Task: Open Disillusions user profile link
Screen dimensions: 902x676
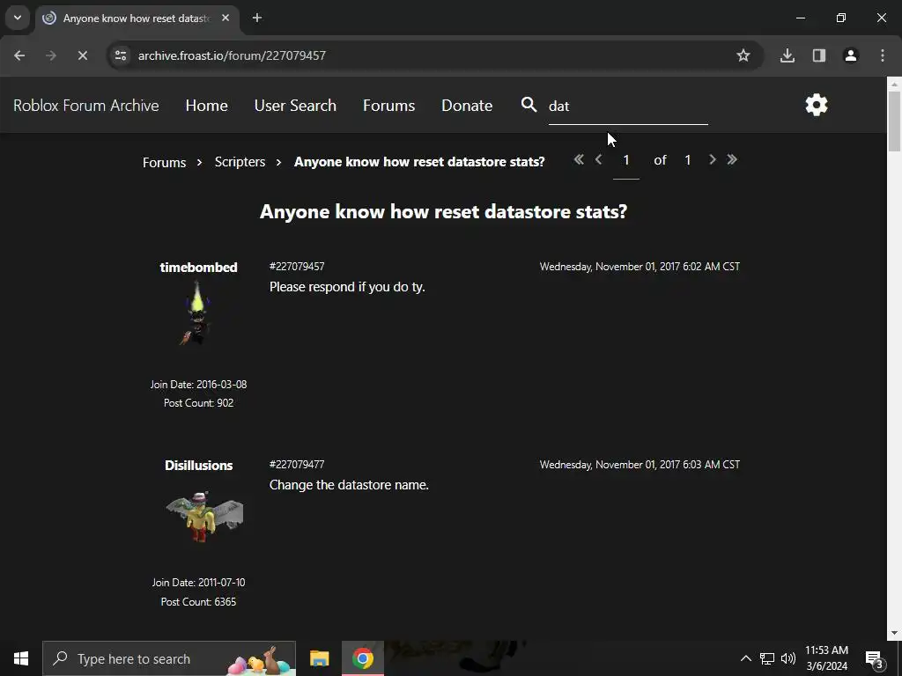Action: [x=198, y=466]
